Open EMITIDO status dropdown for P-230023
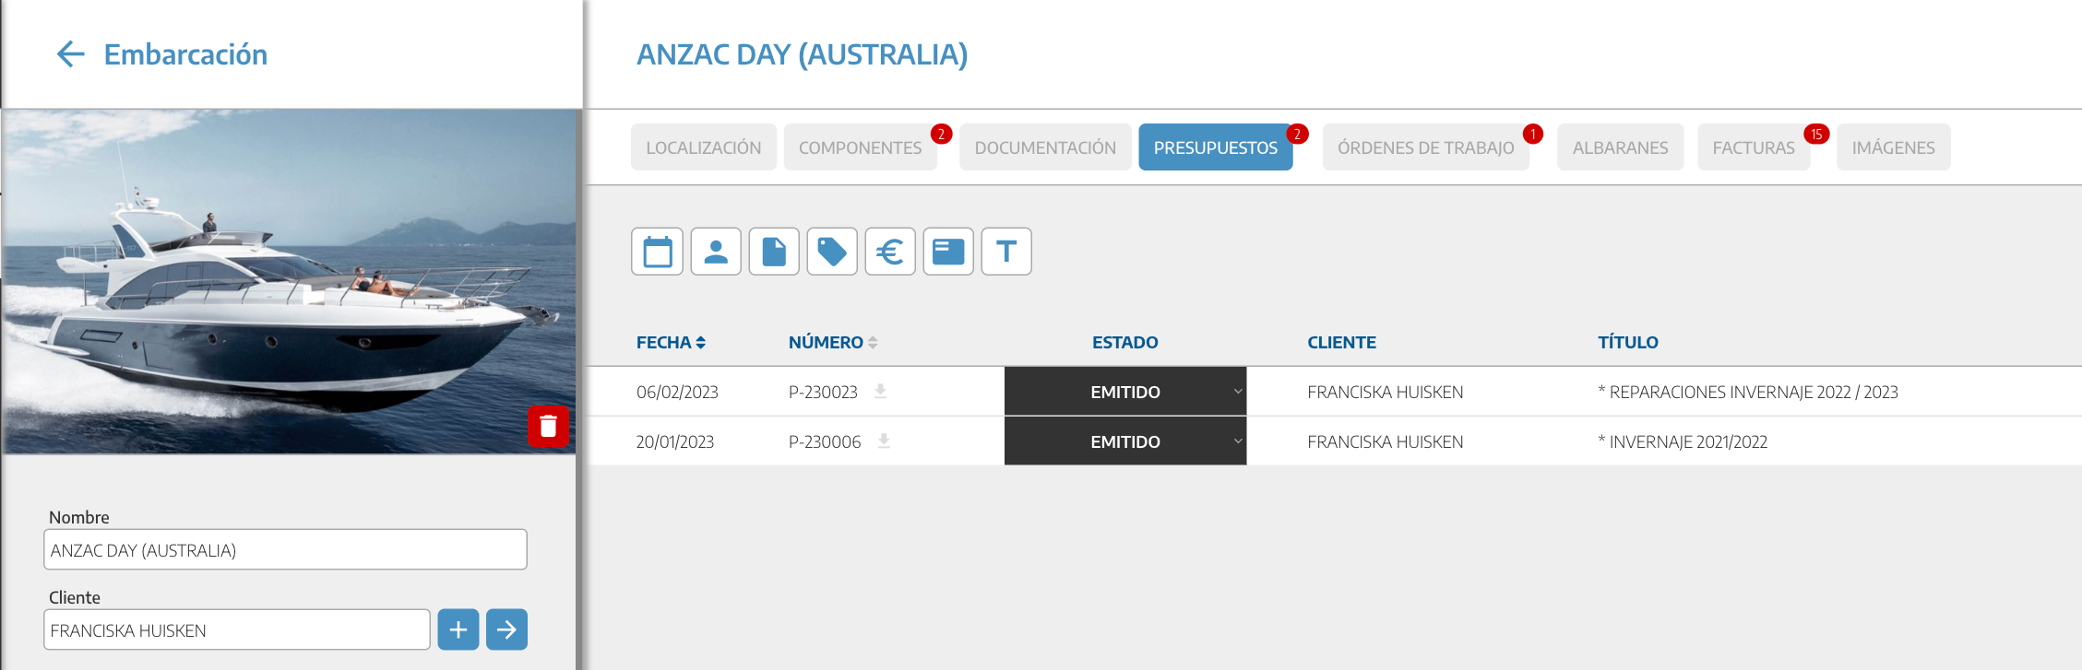This screenshot has height=670, width=2082. pyautogui.click(x=1125, y=392)
